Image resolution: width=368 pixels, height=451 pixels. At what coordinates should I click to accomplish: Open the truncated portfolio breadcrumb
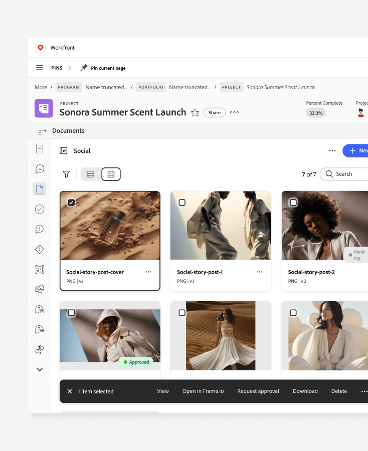pyautogui.click(x=190, y=87)
